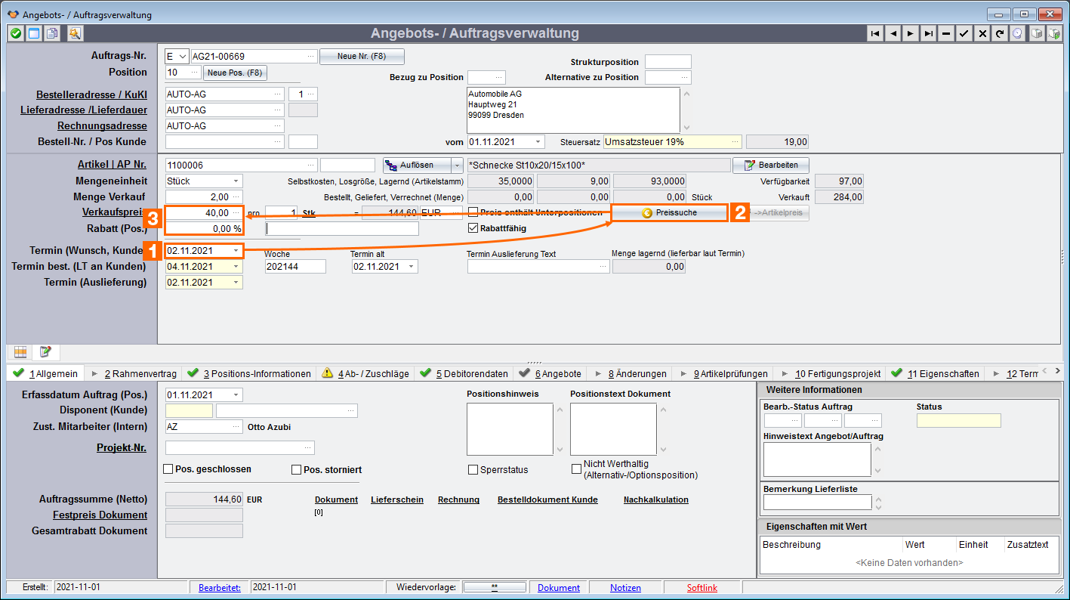Go to previous record in navigator

coord(893,33)
